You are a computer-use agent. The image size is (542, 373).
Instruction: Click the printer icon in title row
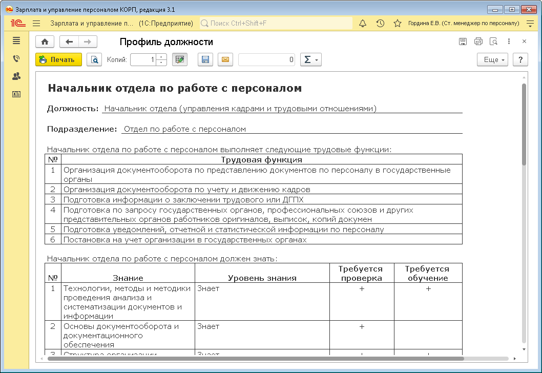tap(478, 42)
